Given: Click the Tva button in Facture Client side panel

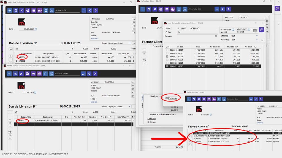Looking at the screenshot, I should [144, 60].
